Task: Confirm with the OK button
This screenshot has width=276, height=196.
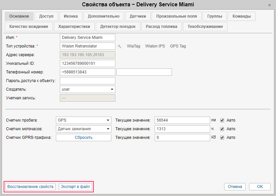Action: coord(260,187)
